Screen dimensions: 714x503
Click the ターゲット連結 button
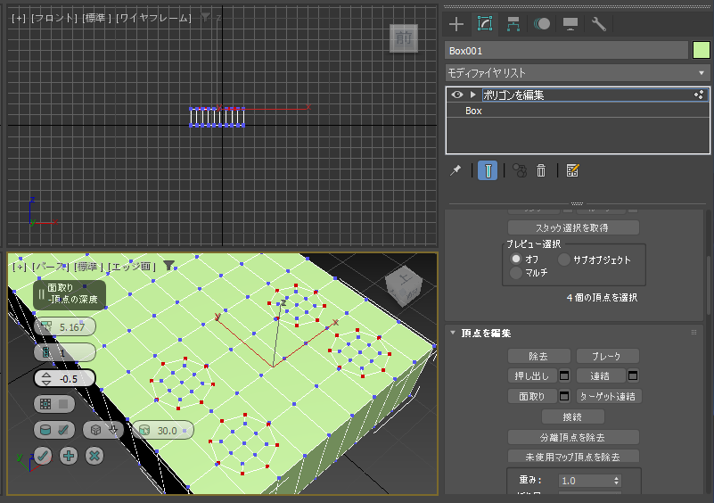(609, 396)
